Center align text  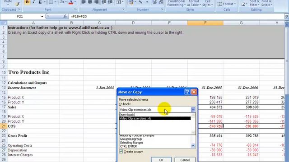[90, 2]
